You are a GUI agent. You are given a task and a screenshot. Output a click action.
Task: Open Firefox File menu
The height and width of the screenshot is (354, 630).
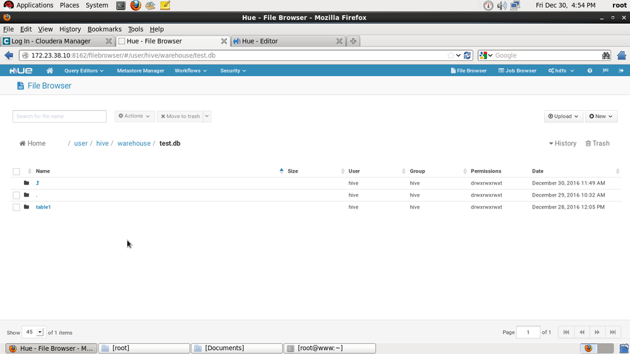click(x=8, y=29)
